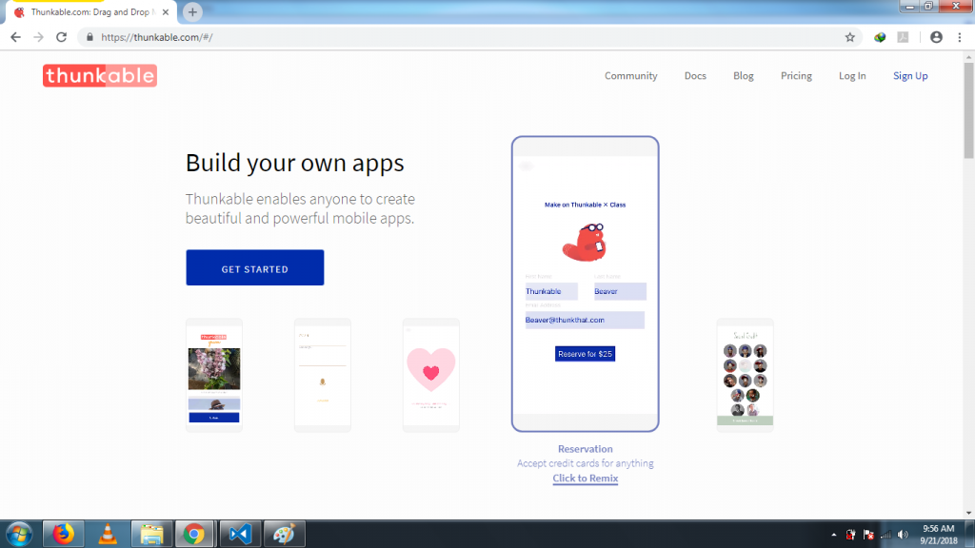Click the Beaver@thunkthat.com email field

tap(585, 320)
